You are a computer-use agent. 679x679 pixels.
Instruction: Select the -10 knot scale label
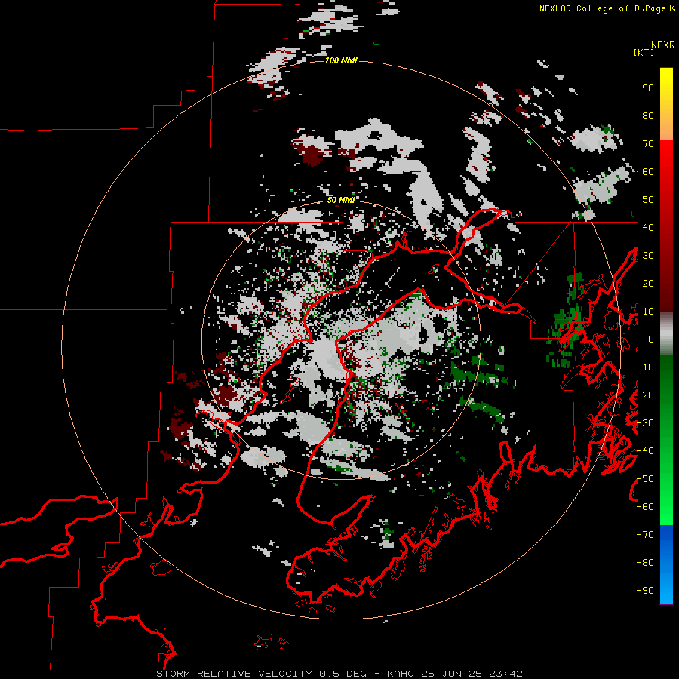tap(645, 367)
